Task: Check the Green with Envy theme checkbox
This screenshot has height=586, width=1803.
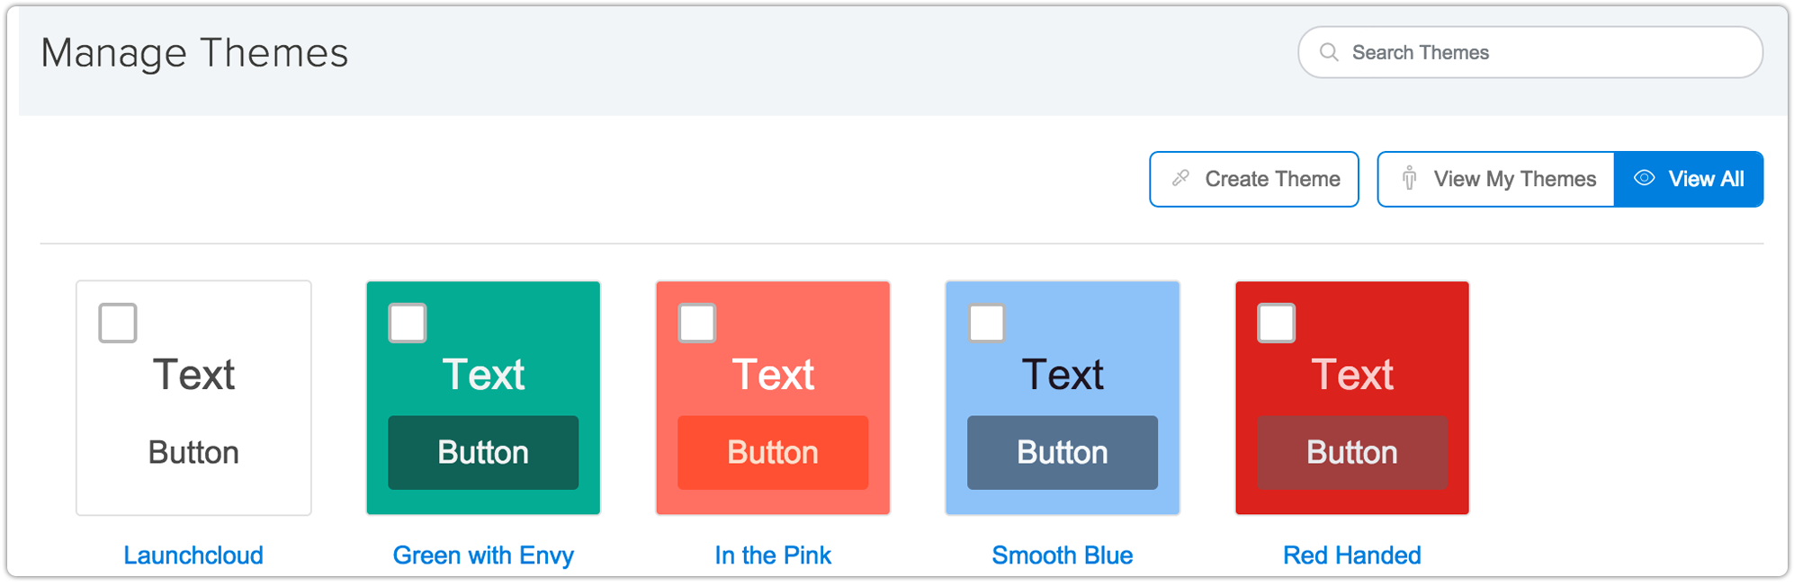Action: coord(408,324)
